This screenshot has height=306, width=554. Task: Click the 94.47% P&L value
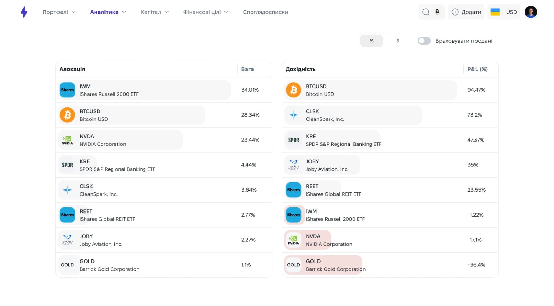(x=476, y=90)
